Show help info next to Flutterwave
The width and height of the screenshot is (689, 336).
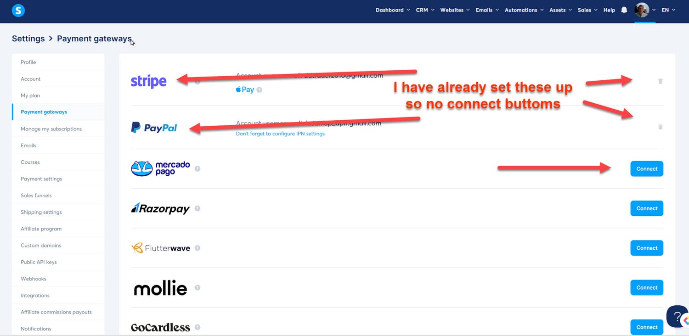tap(198, 248)
